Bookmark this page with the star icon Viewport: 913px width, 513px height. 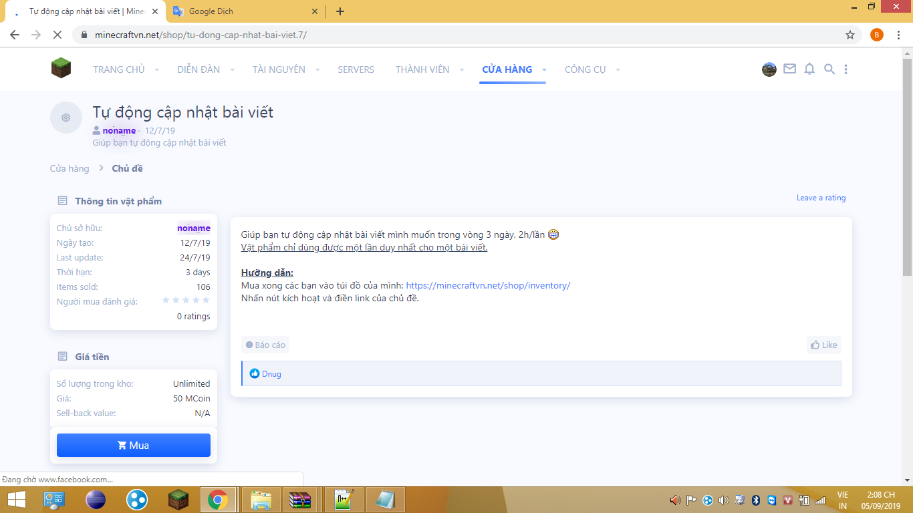(x=850, y=35)
